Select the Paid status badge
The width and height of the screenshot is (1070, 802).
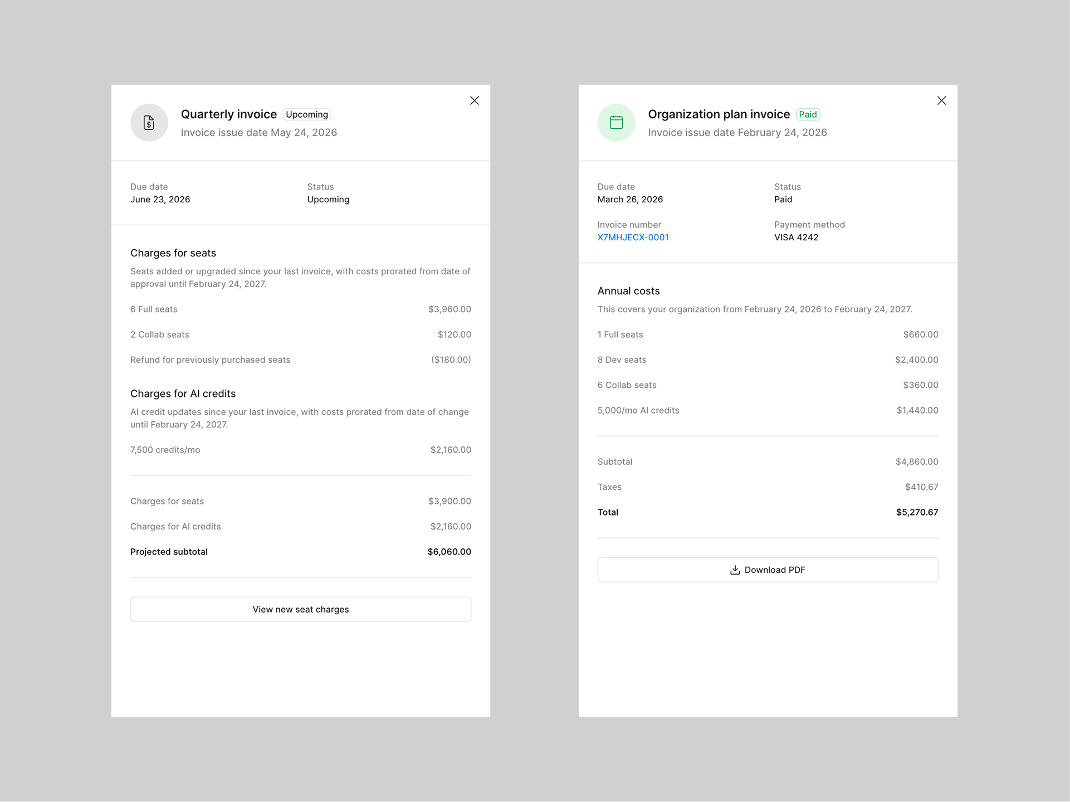pos(808,114)
